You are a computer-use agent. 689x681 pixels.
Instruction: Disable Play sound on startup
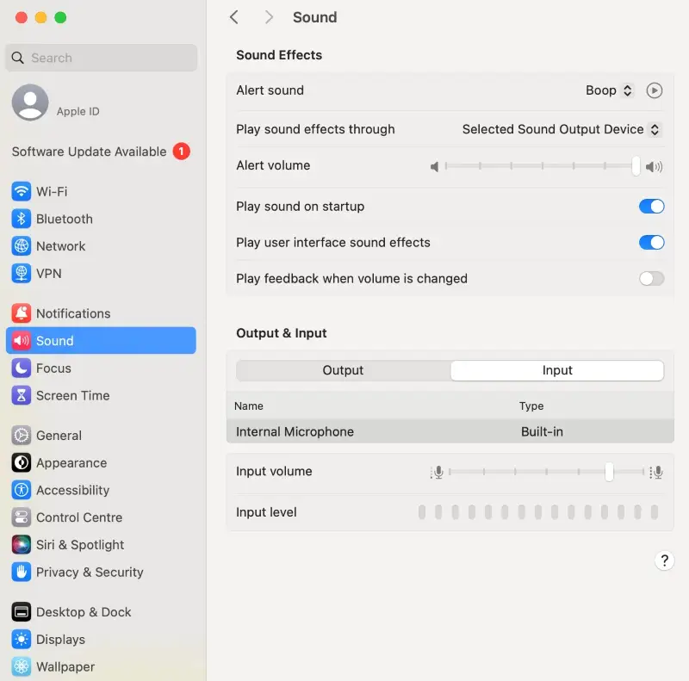[x=651, y=207]
